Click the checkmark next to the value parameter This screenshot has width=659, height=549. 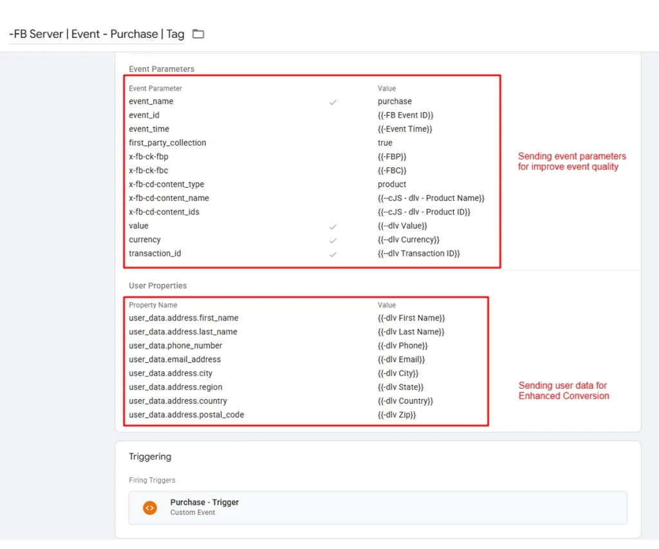point(333,227)
